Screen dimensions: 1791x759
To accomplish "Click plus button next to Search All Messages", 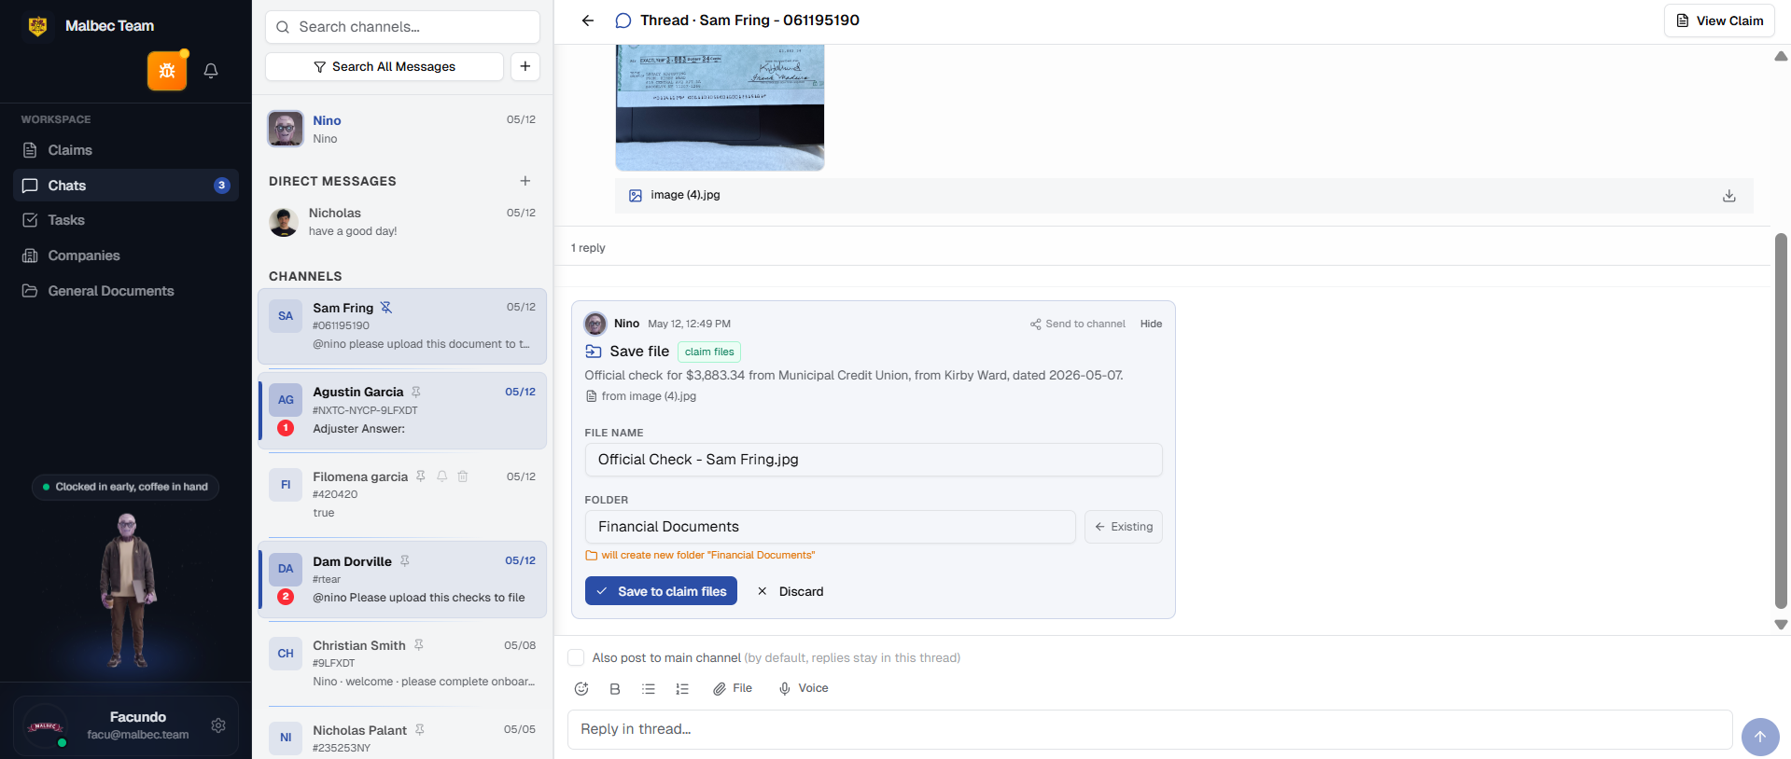I will (525, 66).
